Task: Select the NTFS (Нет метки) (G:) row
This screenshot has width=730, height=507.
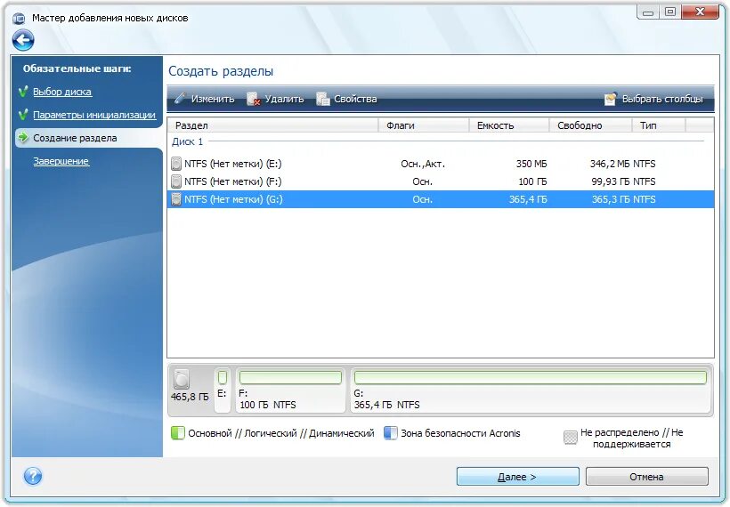Action: pos(441,199)
